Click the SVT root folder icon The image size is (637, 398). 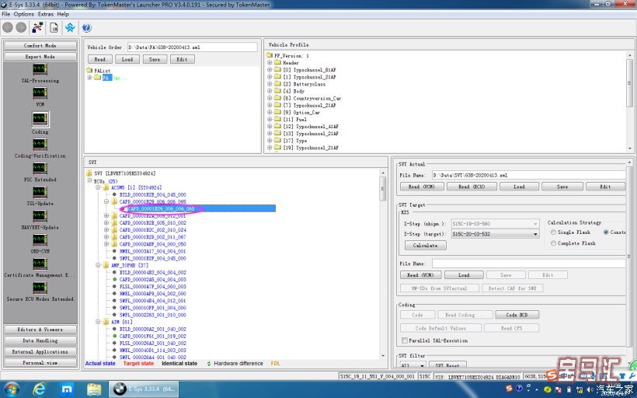(x=89, y=173)
